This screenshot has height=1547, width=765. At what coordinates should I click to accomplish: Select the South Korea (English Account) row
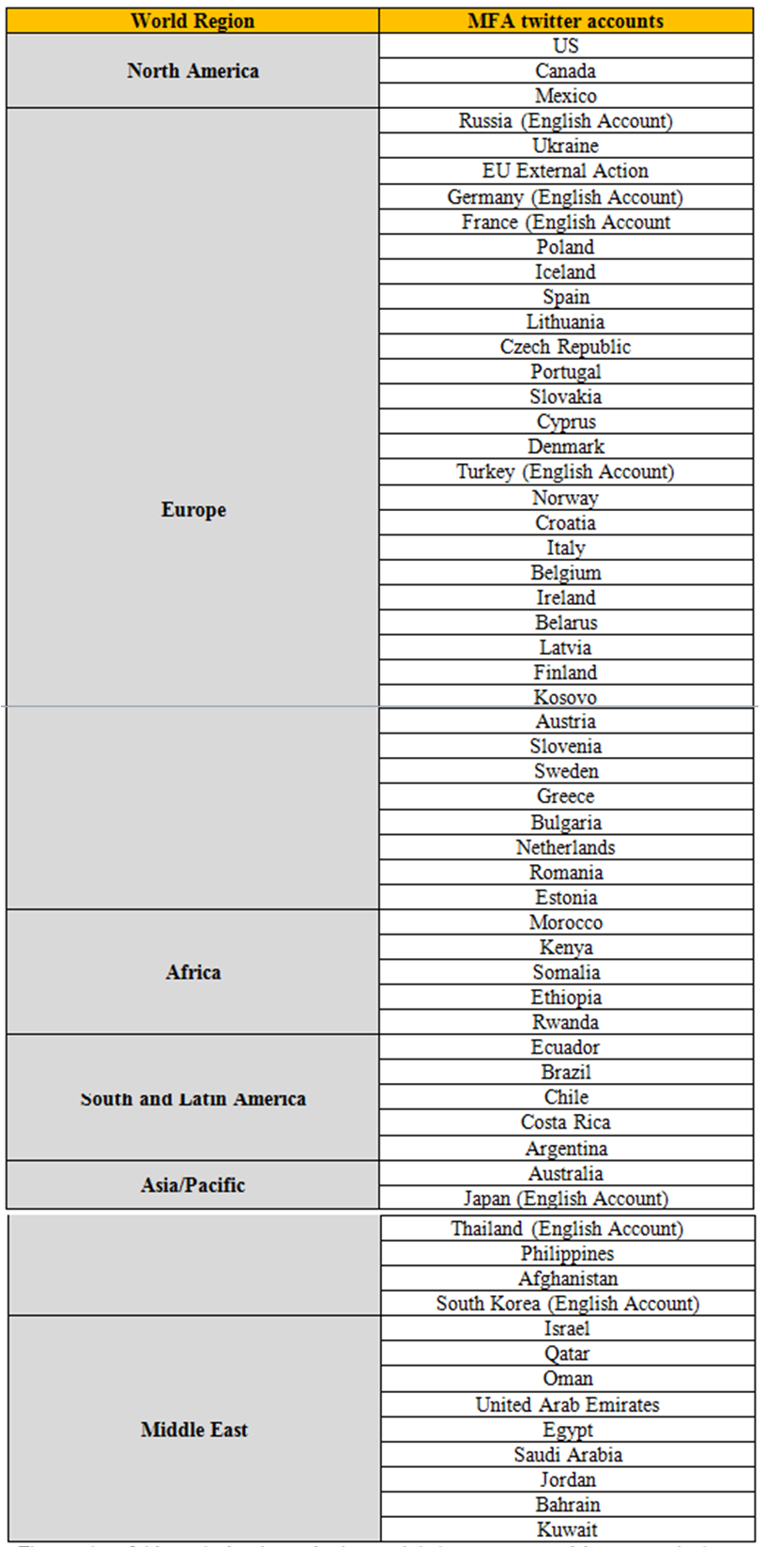(567, 1304)
